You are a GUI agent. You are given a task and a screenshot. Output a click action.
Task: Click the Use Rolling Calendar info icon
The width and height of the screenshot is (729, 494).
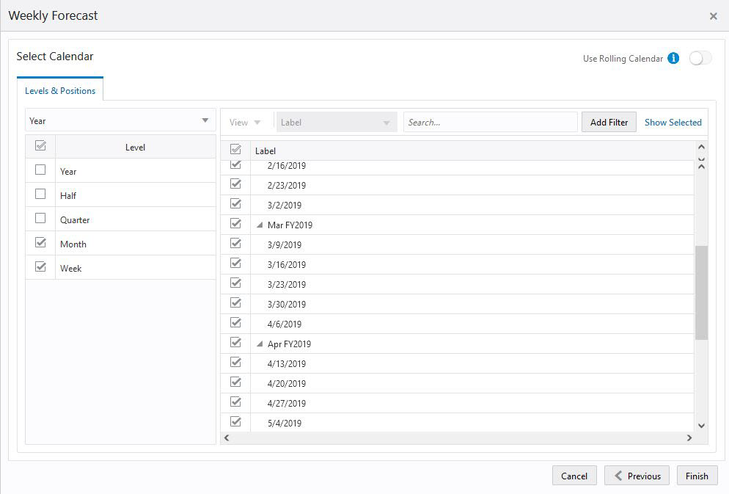pyautogui.click(x=673, y=58)
